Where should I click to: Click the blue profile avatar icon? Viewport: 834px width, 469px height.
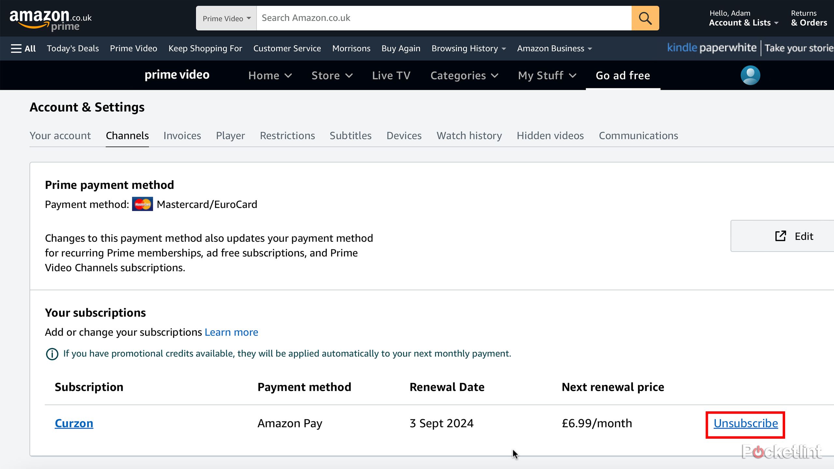click(750, 75)
